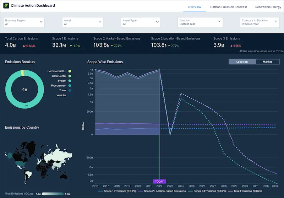This screenshot has height=198, width=284.
Task: Click the TODAY marker on the timeline
Action: click(159, 182)
